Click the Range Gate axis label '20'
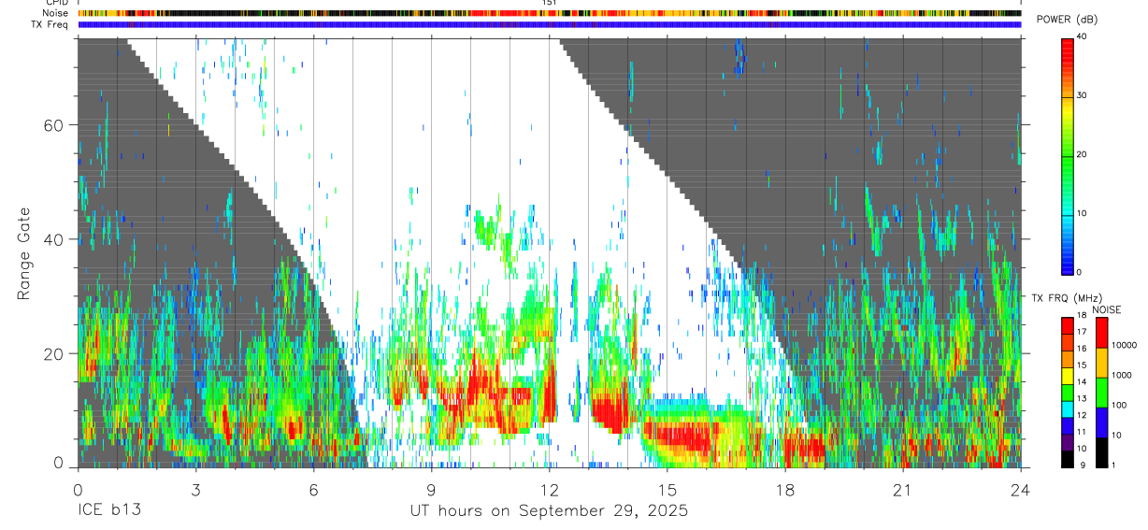This screenshot has height=530, width=1148. click(53, 354)
